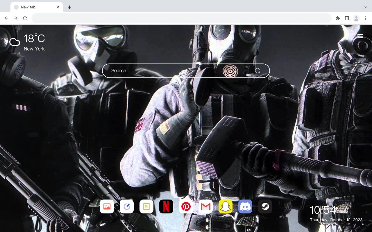Select the New tab tab
372x232 pixels.
37,7
